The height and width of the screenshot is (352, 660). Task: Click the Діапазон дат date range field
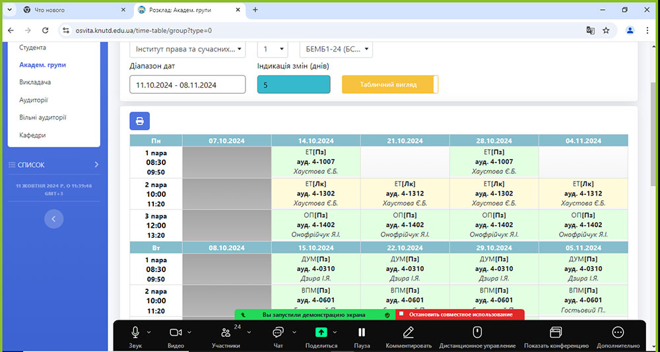pyautogui.click(x=187, y=85)
